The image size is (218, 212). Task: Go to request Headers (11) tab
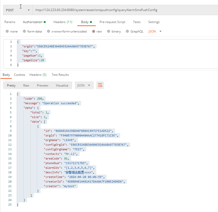pos(63,22)
